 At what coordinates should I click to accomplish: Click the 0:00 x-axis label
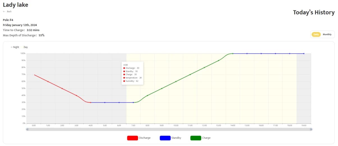34,126
